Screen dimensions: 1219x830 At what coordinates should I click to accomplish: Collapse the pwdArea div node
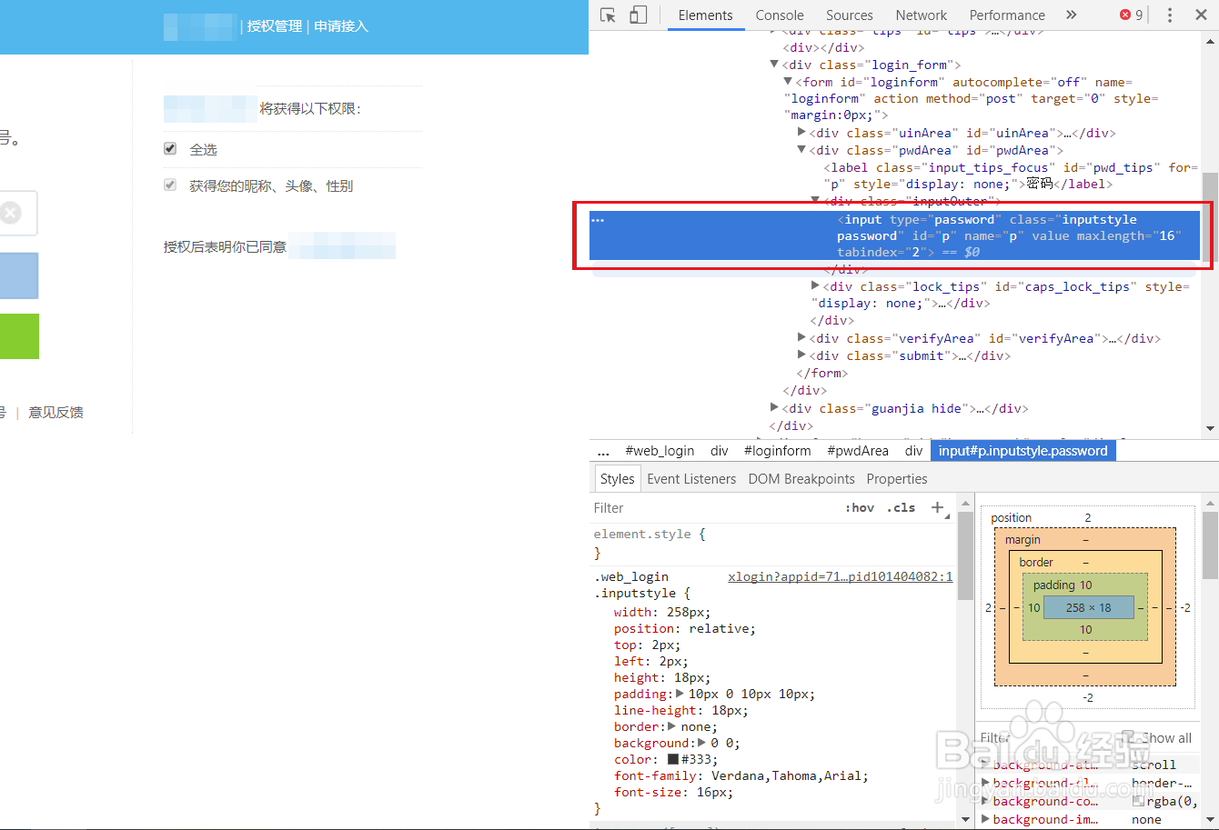point(802,150)
